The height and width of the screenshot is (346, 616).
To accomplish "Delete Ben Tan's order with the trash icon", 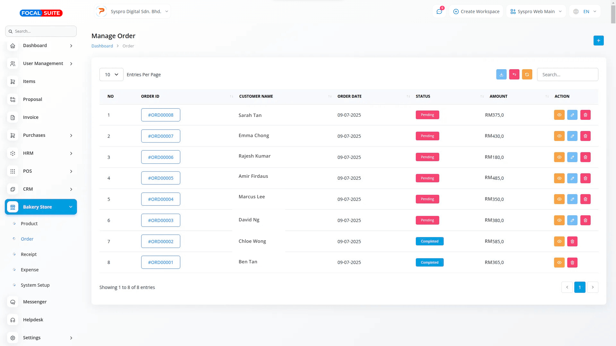I will [x=572, y=262].
